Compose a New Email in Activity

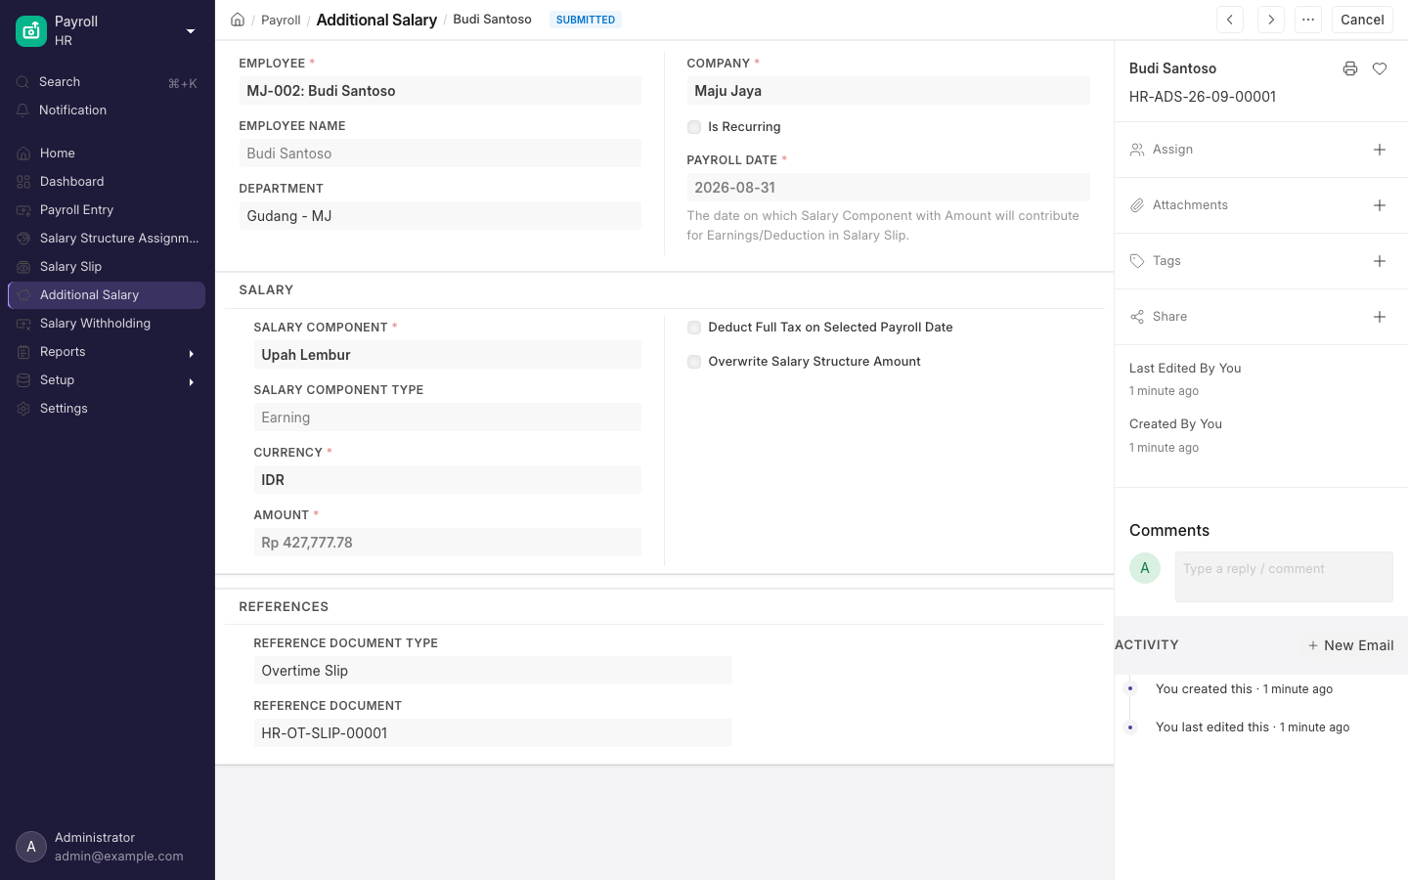coord(1350,645)
